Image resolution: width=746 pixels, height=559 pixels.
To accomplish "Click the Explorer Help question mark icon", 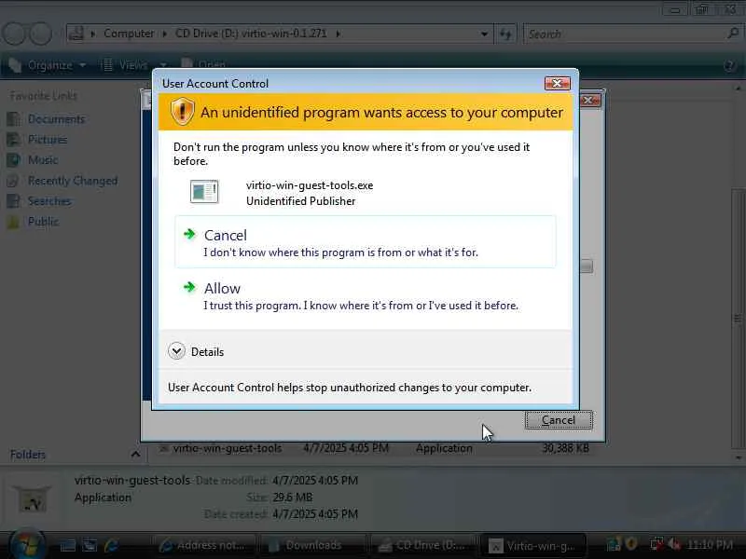I will [729, 65].
